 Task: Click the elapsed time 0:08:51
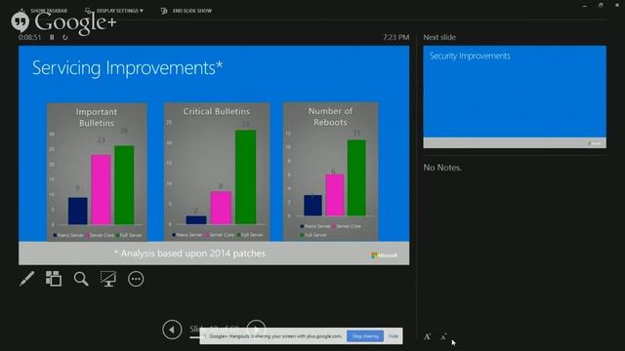[x=29, y=37]
